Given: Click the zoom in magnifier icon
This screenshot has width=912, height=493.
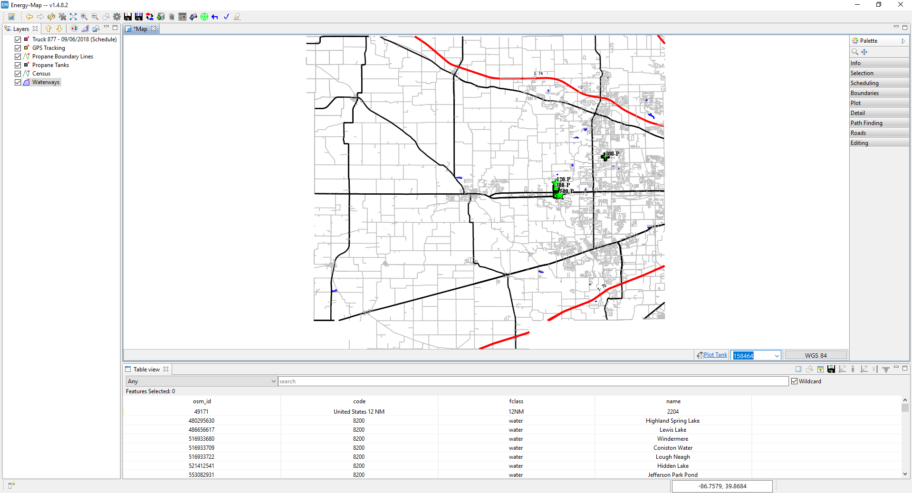Looking at the screenshot, I should coord(84,17).
